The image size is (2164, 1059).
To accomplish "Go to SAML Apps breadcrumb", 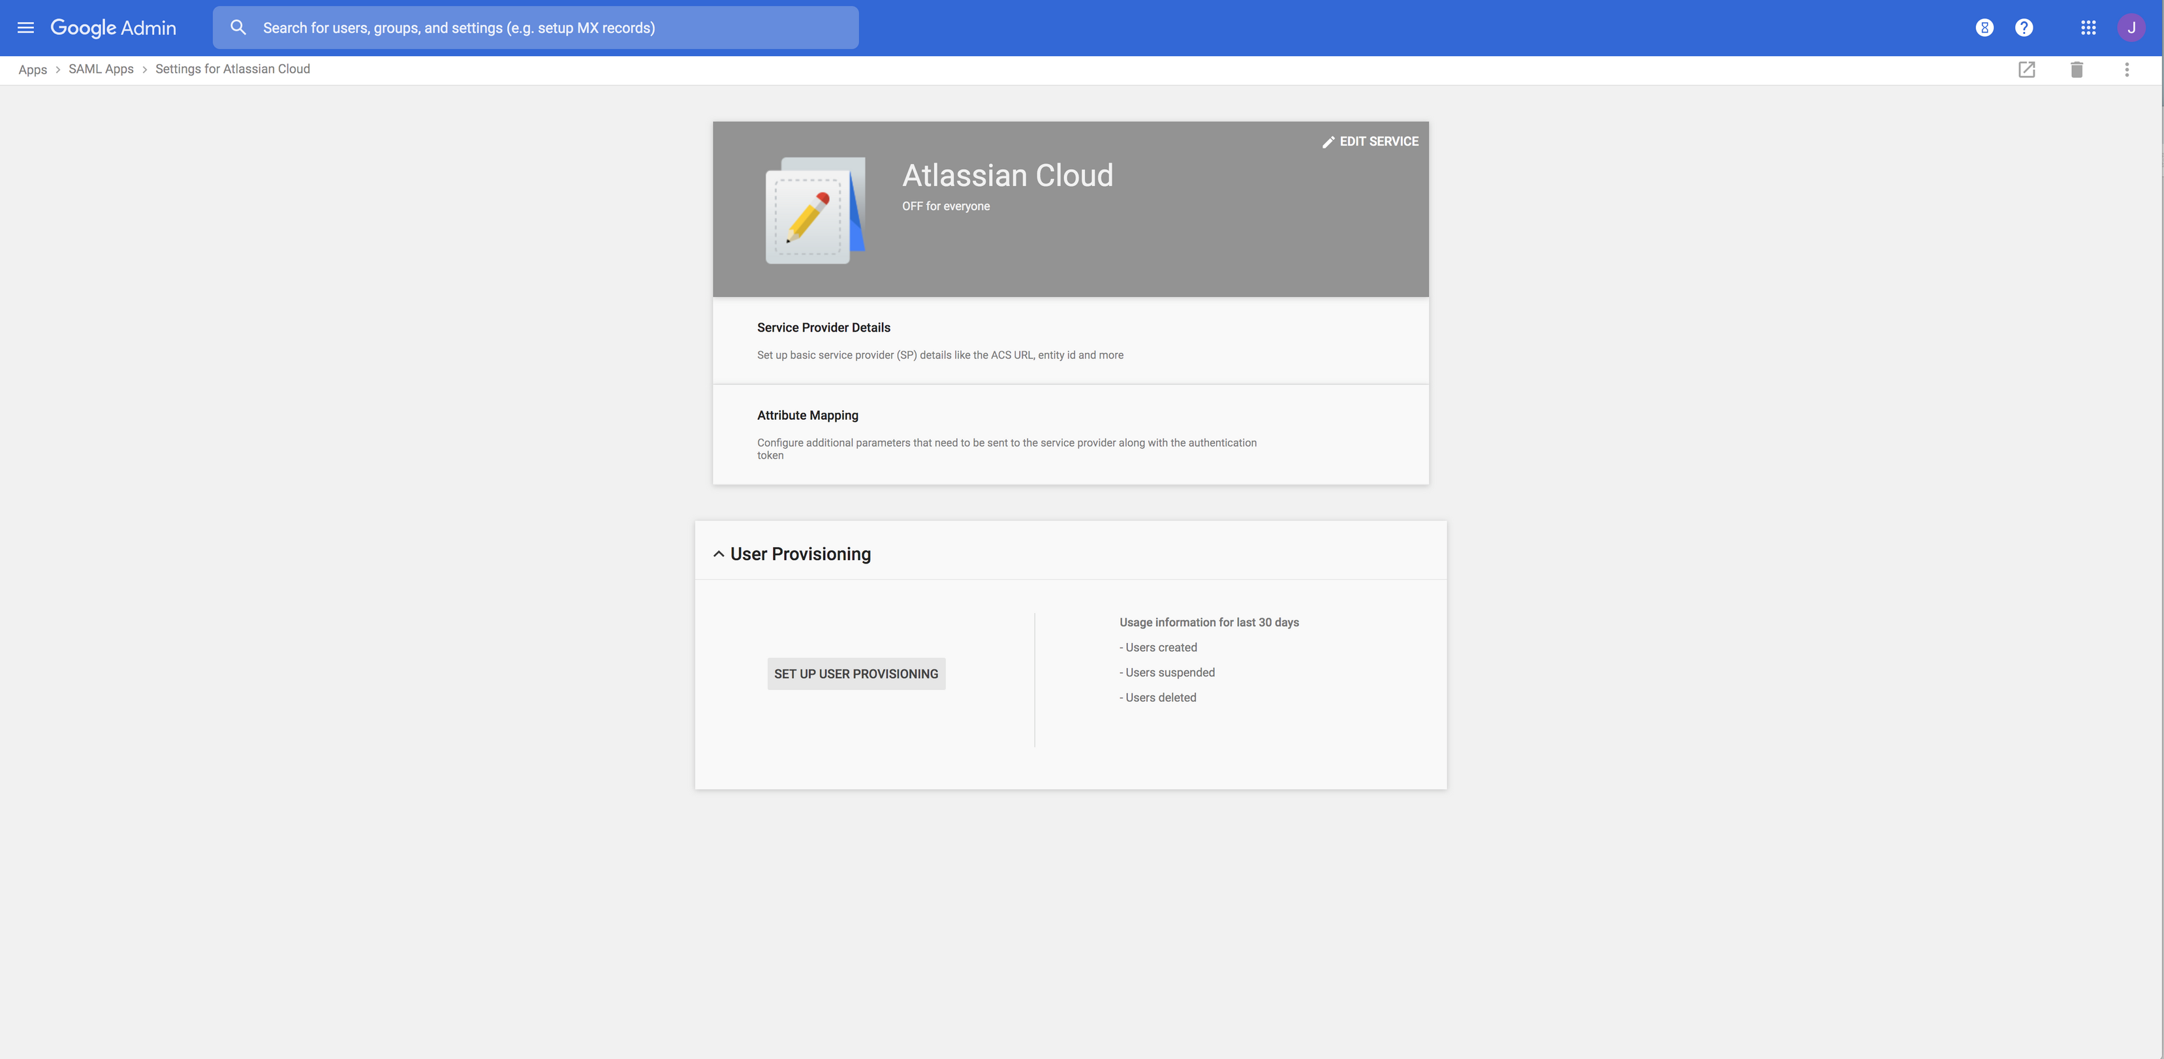I will (101, 70).
